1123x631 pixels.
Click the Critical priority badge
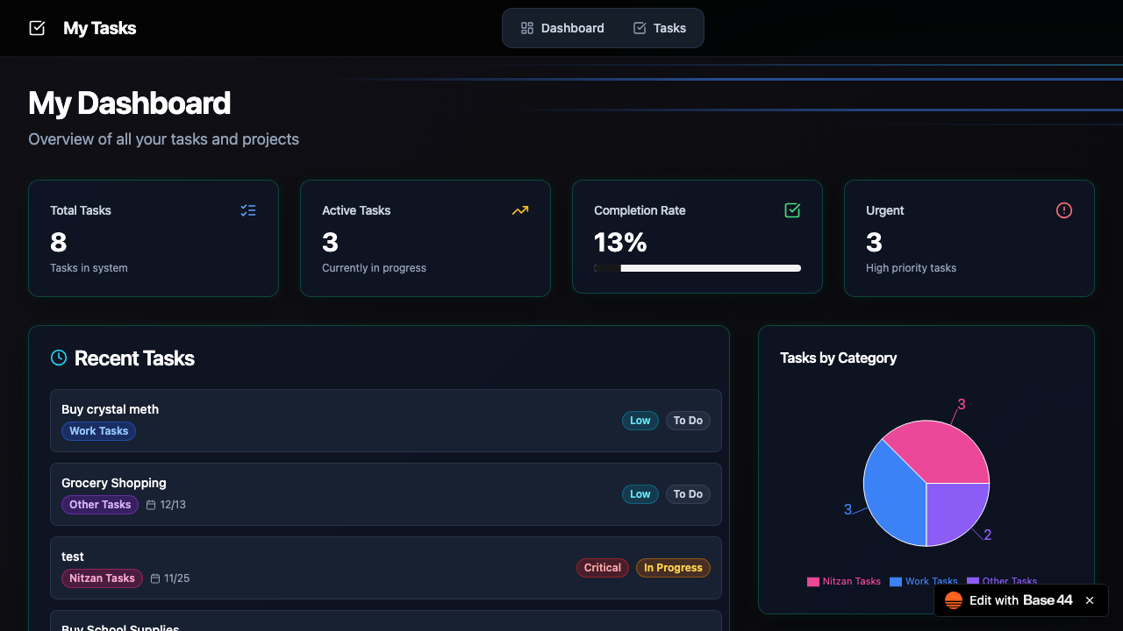pyautogui.click(x=603, y=568)
